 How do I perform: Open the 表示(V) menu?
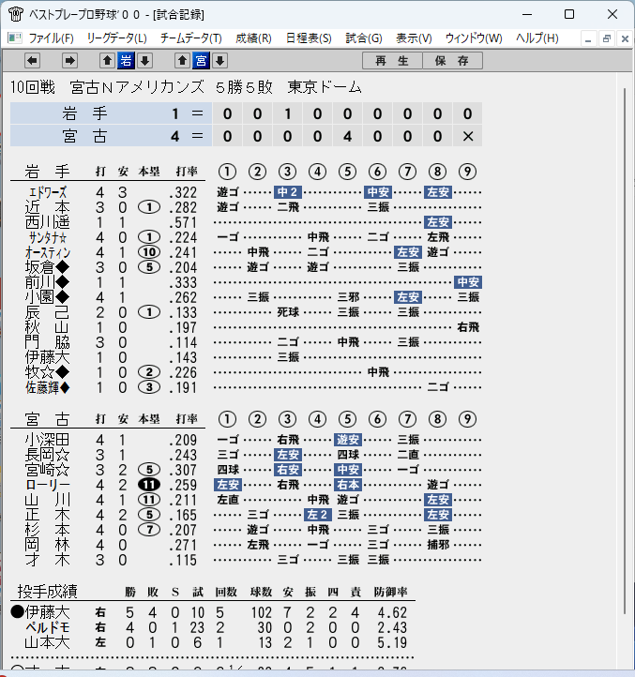414,38
